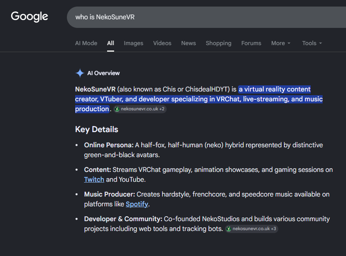Image resolution: width=346 pixels, height=256 pixels.
Task: Click the search box with NekoSuneVR query
Action: tap(206, 17)
